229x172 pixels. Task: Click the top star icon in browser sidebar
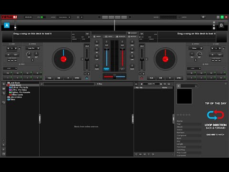click(x=4, y=84)
